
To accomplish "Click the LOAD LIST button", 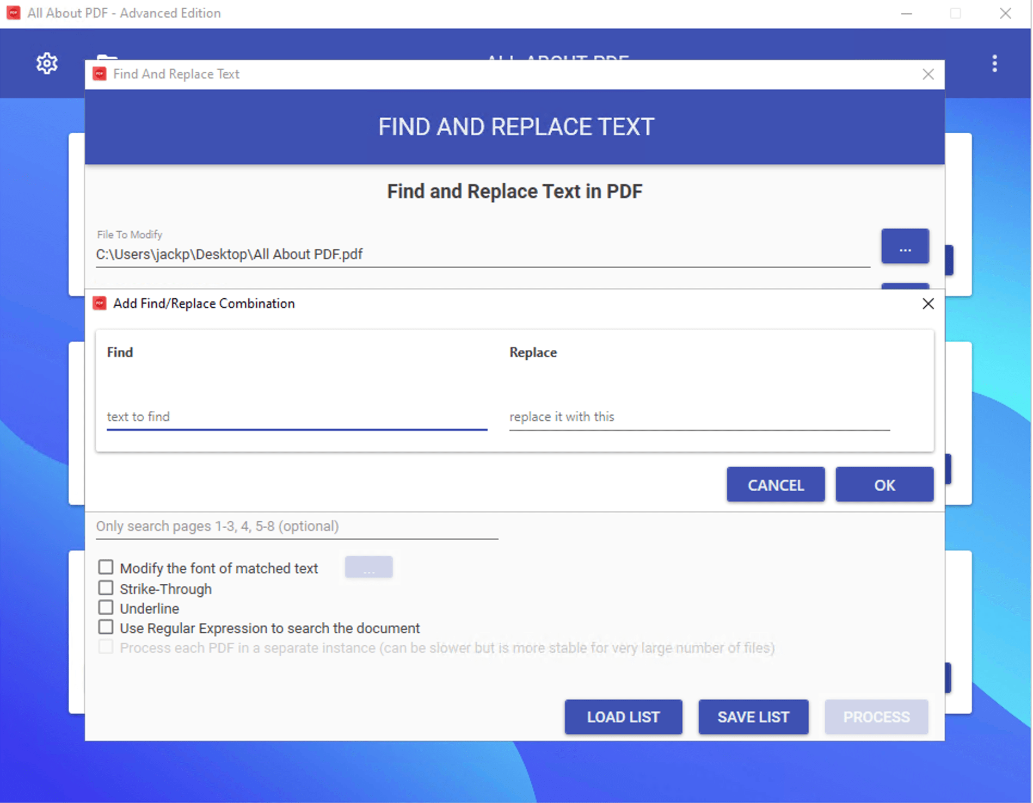I will [623, 717].
